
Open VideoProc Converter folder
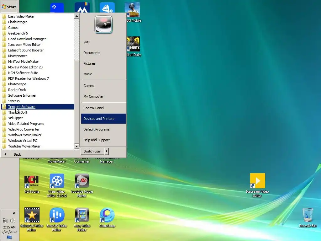tap(38, 129)
